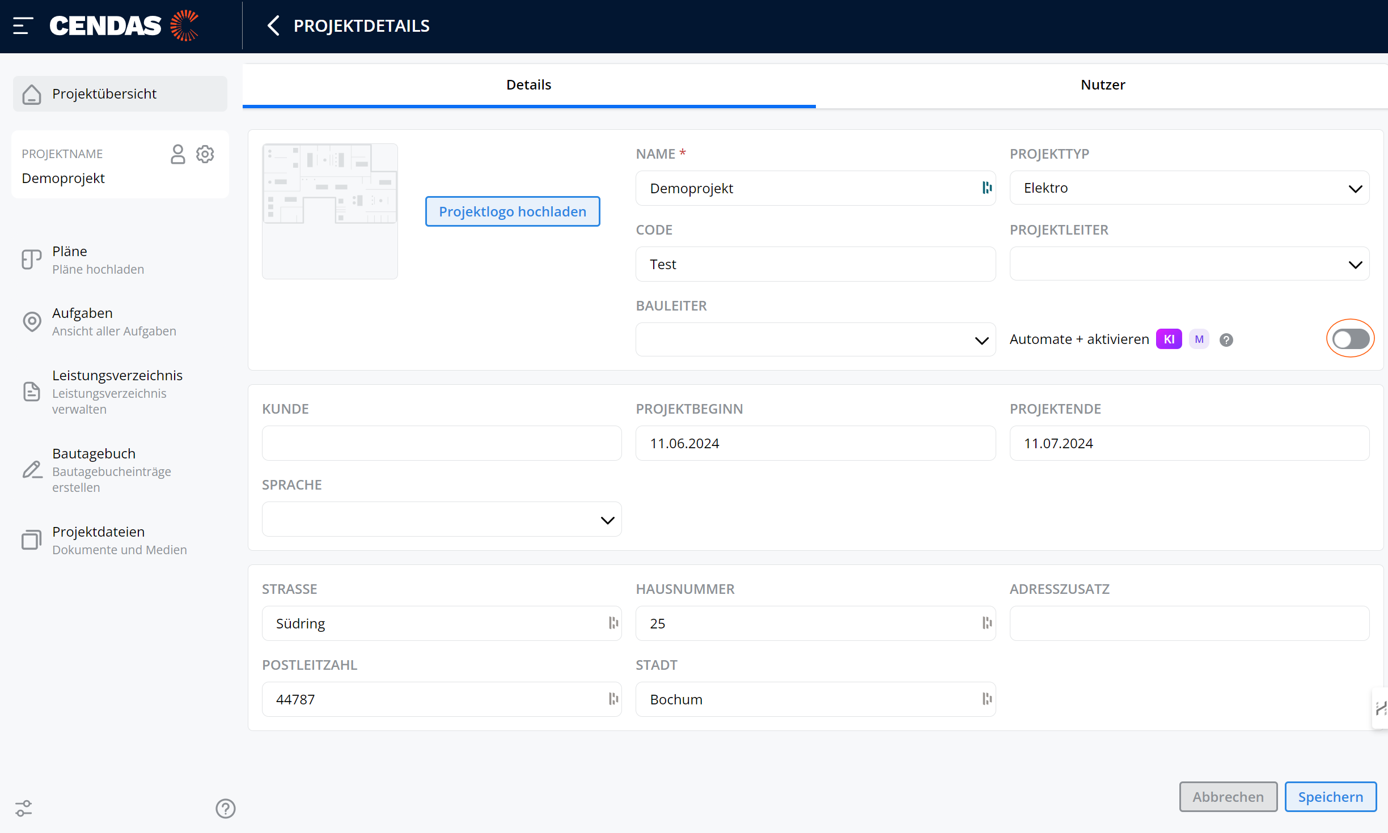
Task: Click the Demoprojekt name in sidebar card
Action: point(63,178)
